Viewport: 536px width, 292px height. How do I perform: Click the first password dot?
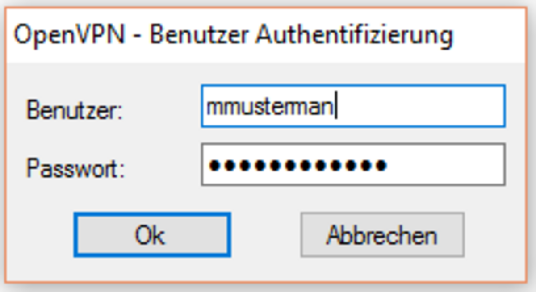216,166
